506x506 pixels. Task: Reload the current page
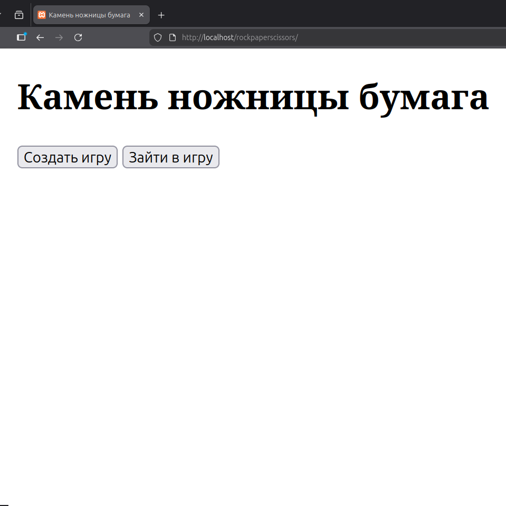78,37
